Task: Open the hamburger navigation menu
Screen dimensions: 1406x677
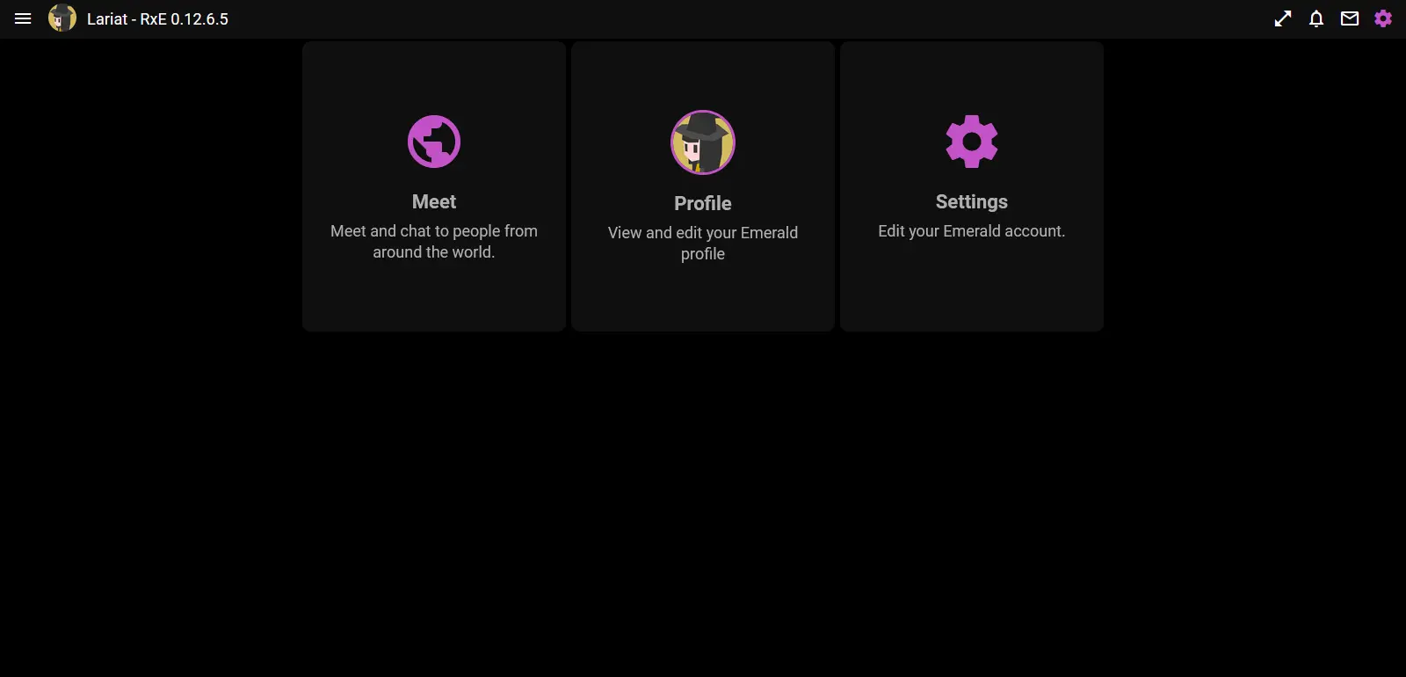Action: point(23,18)
